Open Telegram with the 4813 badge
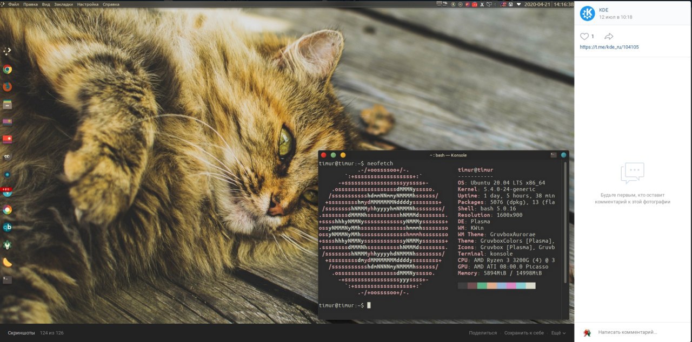The height and width of the screenshot is (342, 692). click(7, 192)
